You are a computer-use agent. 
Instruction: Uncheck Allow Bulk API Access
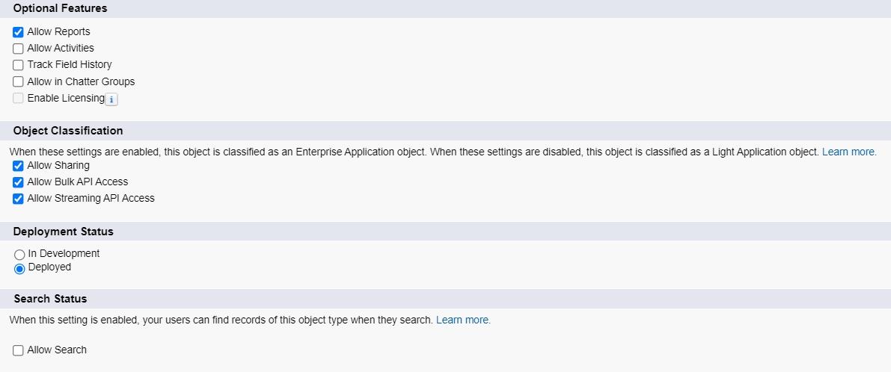(x=19, y=182)
